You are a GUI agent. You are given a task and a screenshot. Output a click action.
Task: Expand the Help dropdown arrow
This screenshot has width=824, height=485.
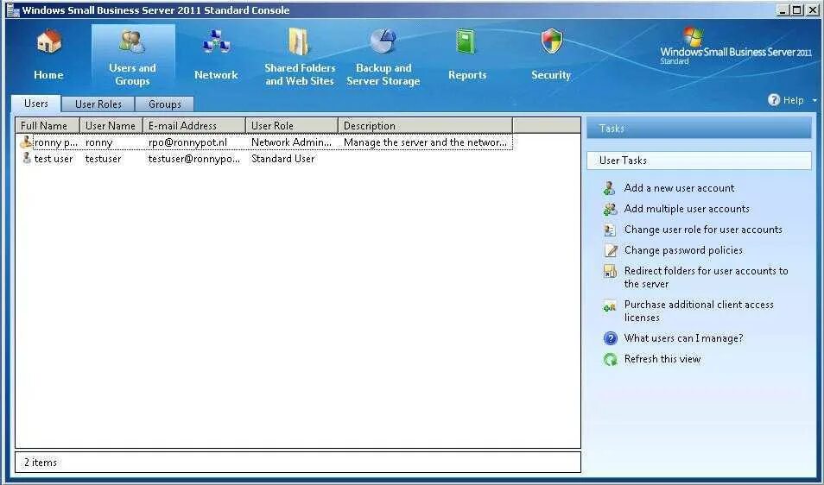[x=815, y=100]
